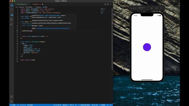Image resolution: width=189 pixels, height=106 pixels.
Task: Tap the purple circle in the Simulator
Action: tap(147, 47)
